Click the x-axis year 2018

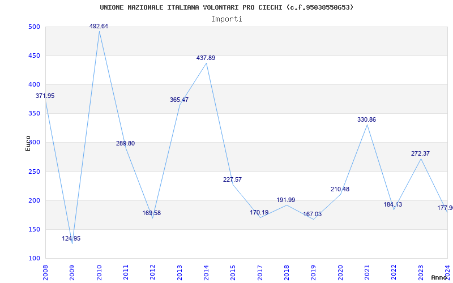pos(287,272)
